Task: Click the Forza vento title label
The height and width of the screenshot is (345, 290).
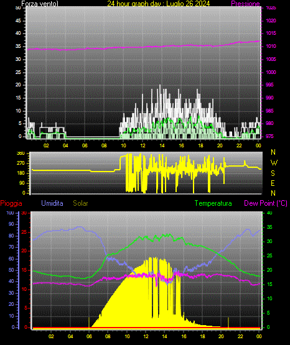Action: click(x=40, y=4)
